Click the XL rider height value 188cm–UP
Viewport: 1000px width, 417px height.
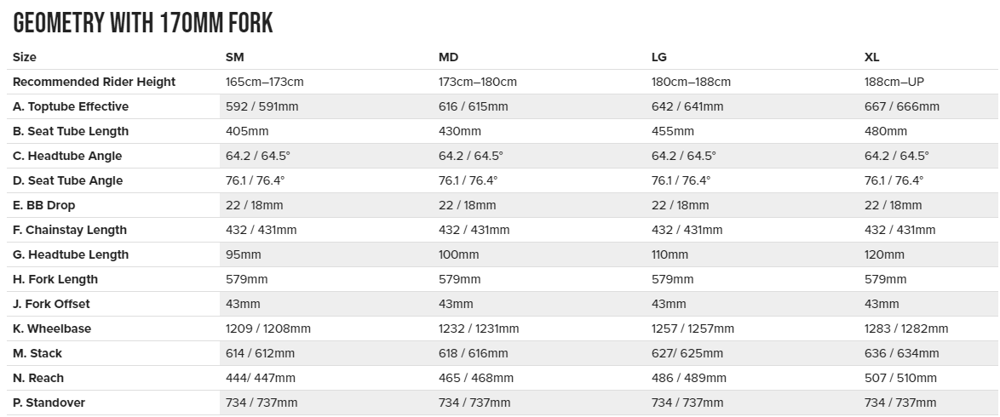pos(894,82)
